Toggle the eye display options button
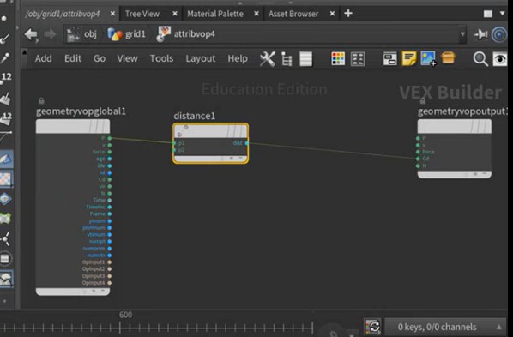This screenshot has width=513, height=337. pyautogui.click(x=500, y=59)
